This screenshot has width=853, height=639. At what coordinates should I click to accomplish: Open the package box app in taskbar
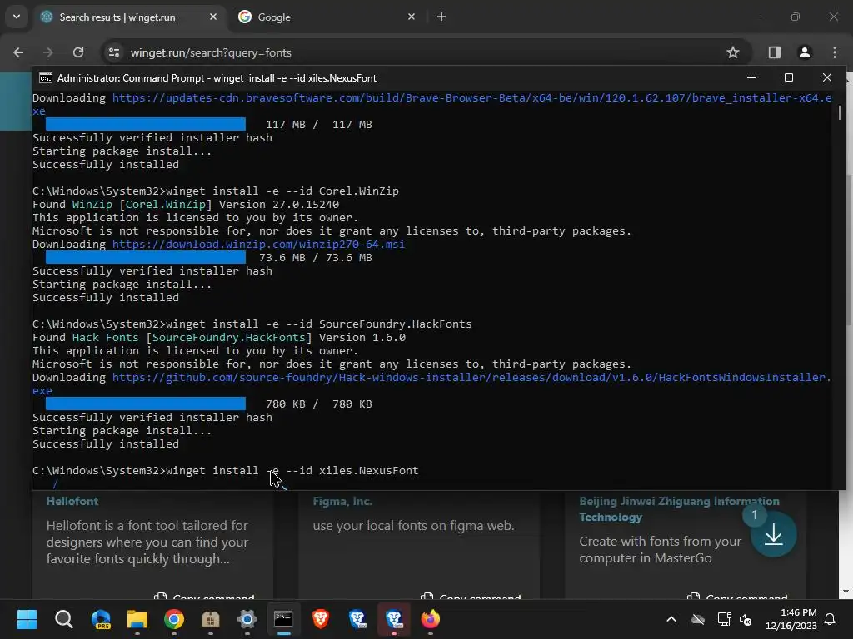(x=211, y=619)
